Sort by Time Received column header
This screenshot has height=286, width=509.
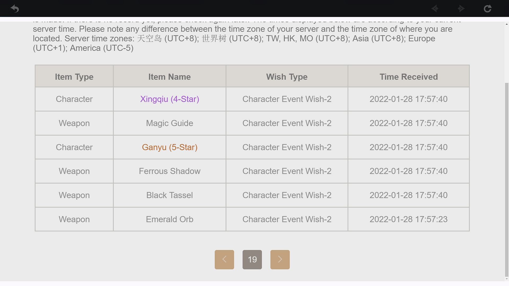pyautogui.click(x=409, y=77)
